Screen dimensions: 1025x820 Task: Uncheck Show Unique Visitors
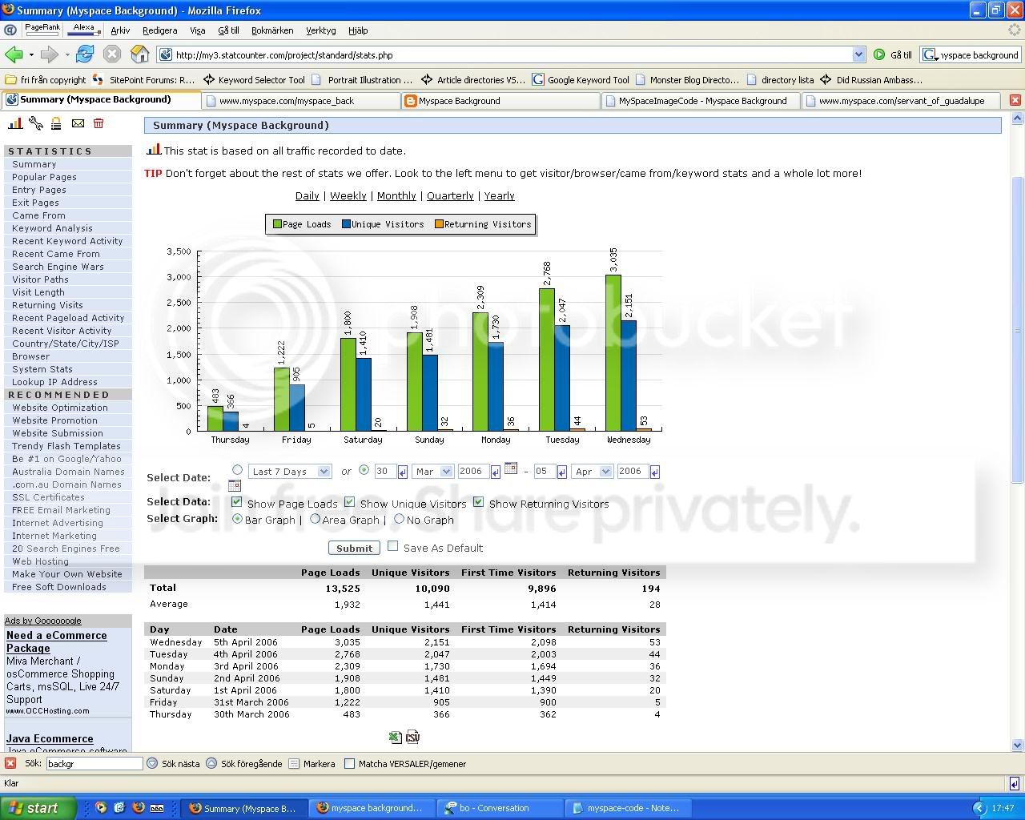tap(350, 502)
